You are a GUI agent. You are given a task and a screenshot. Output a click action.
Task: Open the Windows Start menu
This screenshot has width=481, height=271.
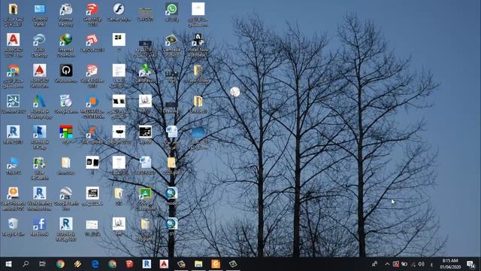8,264
